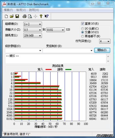Open About via the yellow question mark icon
This screenshot has width=115, height=138.
[41, 16]
